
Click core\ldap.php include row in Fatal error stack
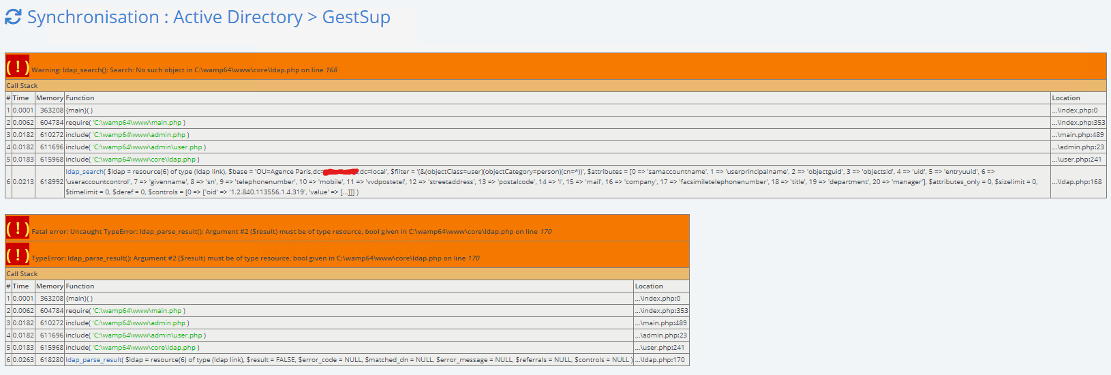347,348
